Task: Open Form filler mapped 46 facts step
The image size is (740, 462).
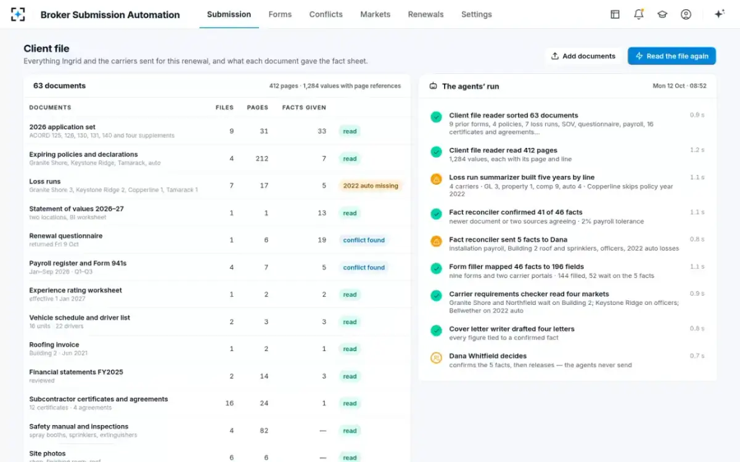Action: [567, 271]
